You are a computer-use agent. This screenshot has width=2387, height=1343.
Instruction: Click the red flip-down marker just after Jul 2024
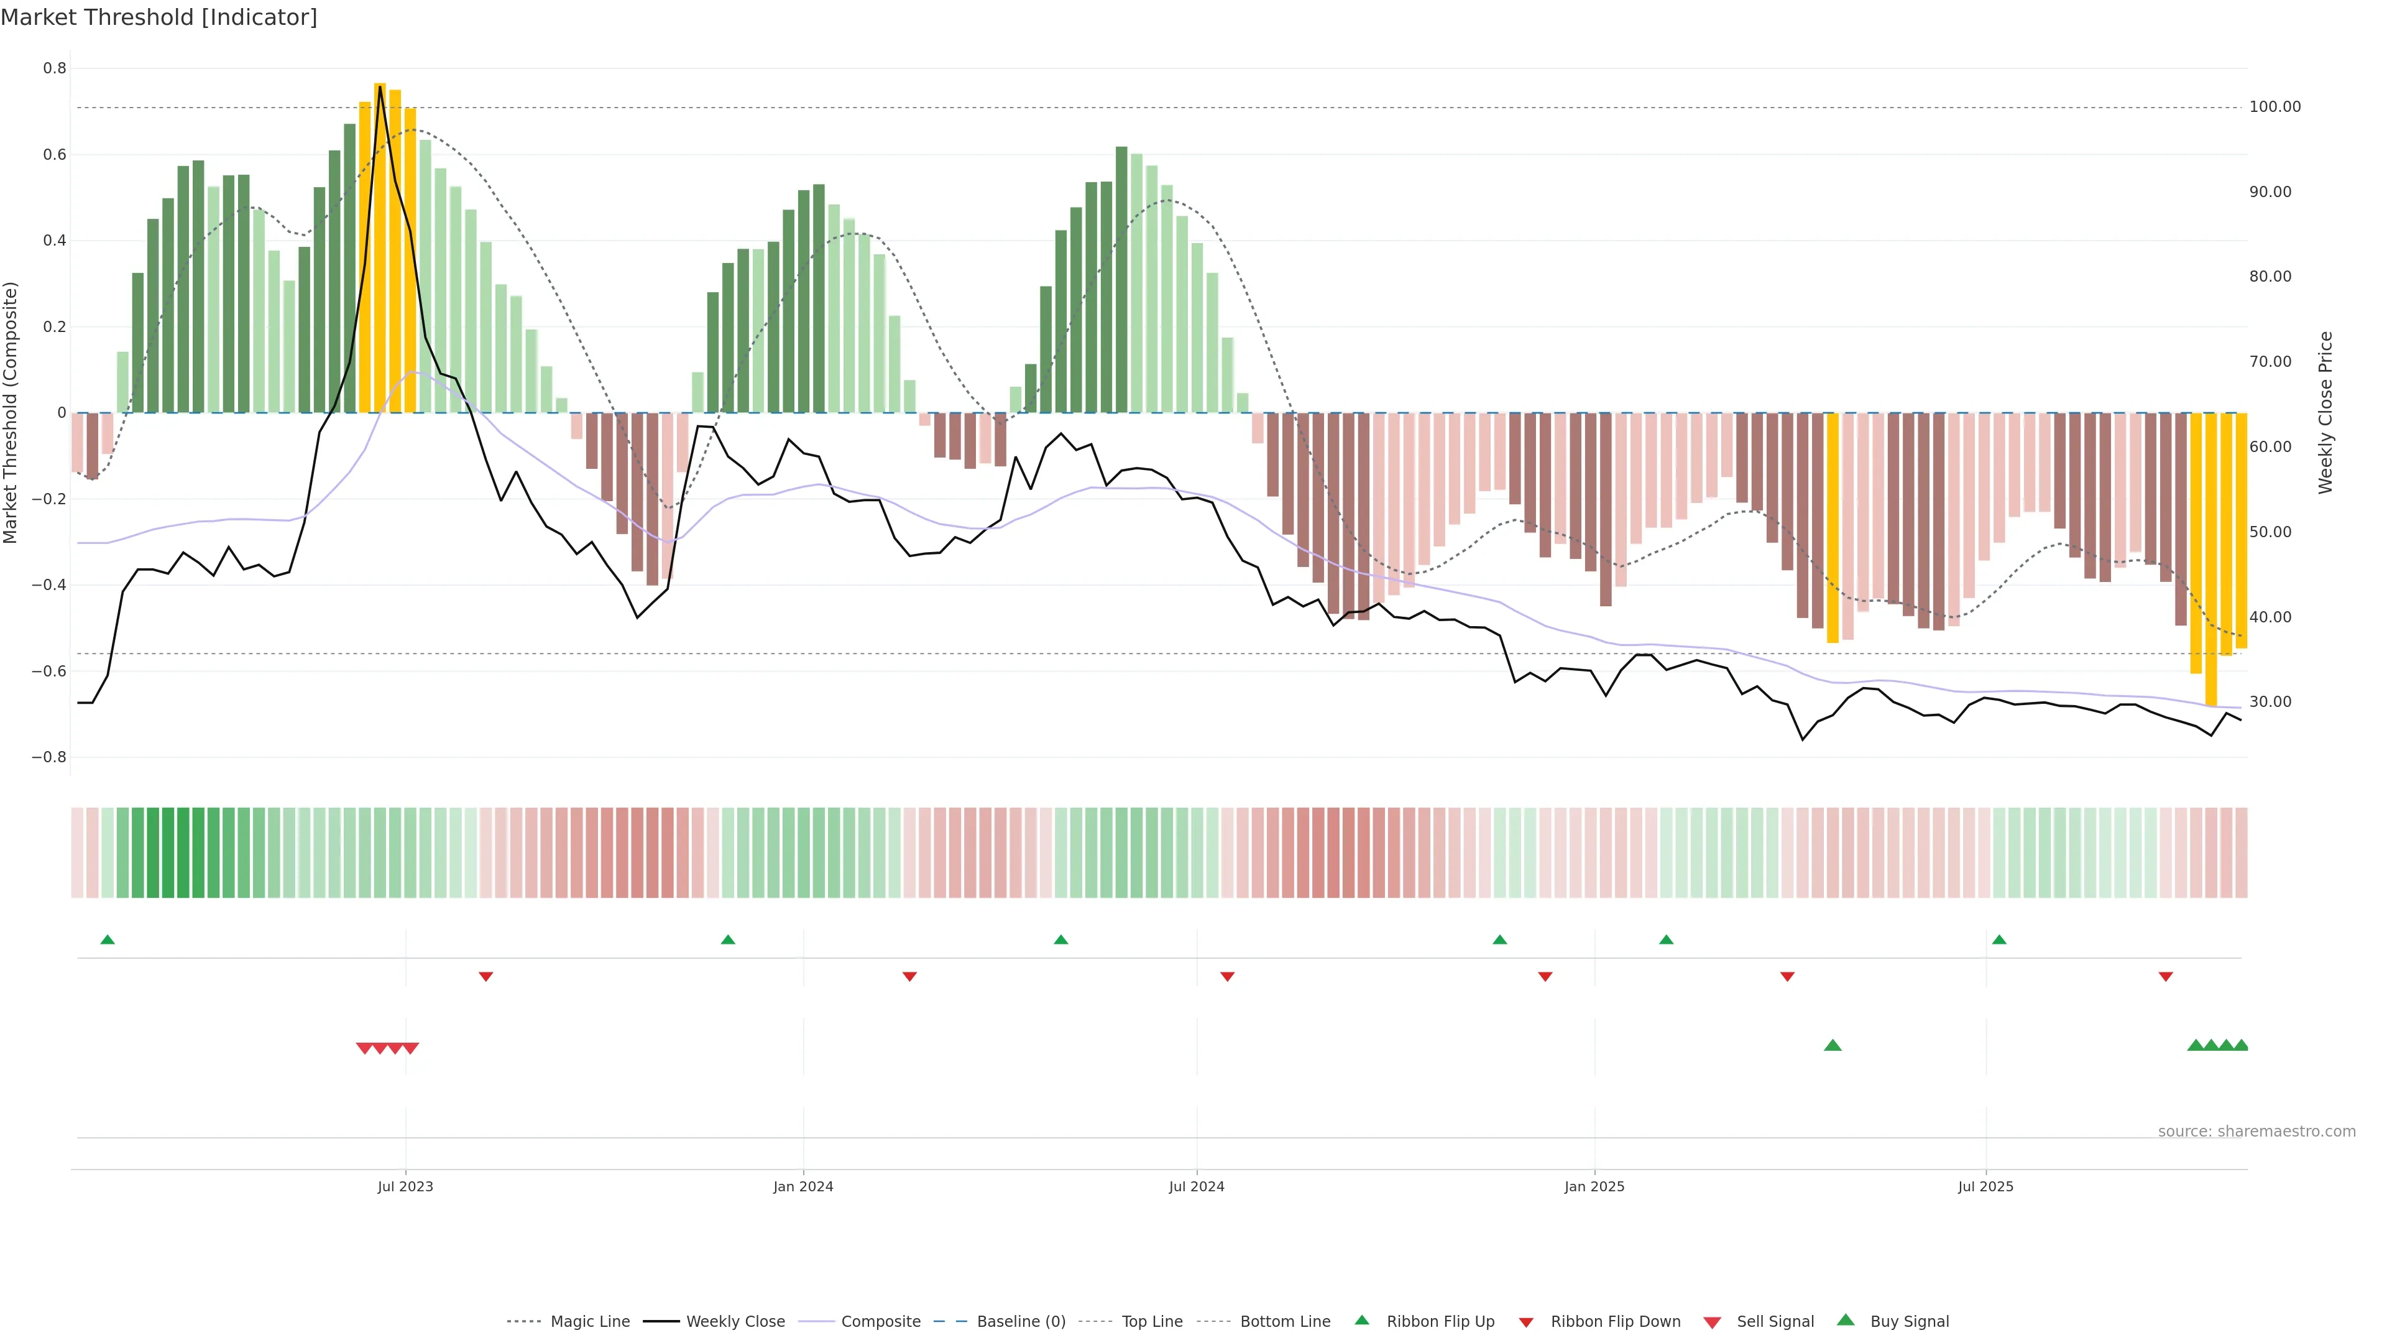pyautogui.click(x=1227, y=976)
